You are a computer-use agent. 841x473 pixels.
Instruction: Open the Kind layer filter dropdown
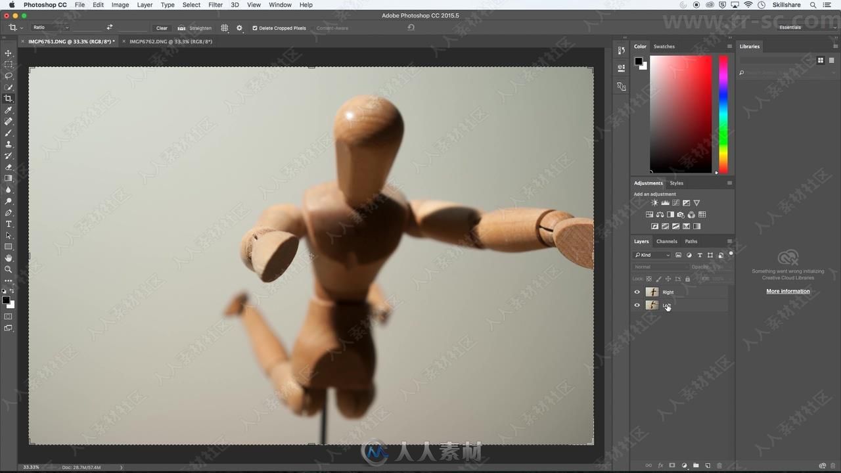652,255
